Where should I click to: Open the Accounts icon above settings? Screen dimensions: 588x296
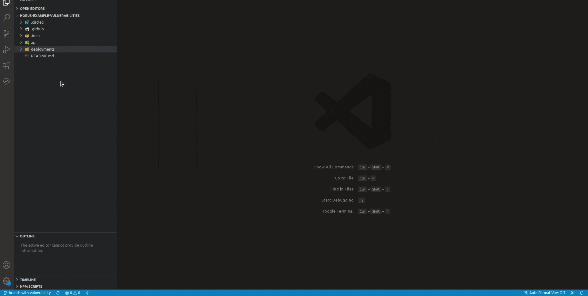pyautogui.click(x=6, y=265)
